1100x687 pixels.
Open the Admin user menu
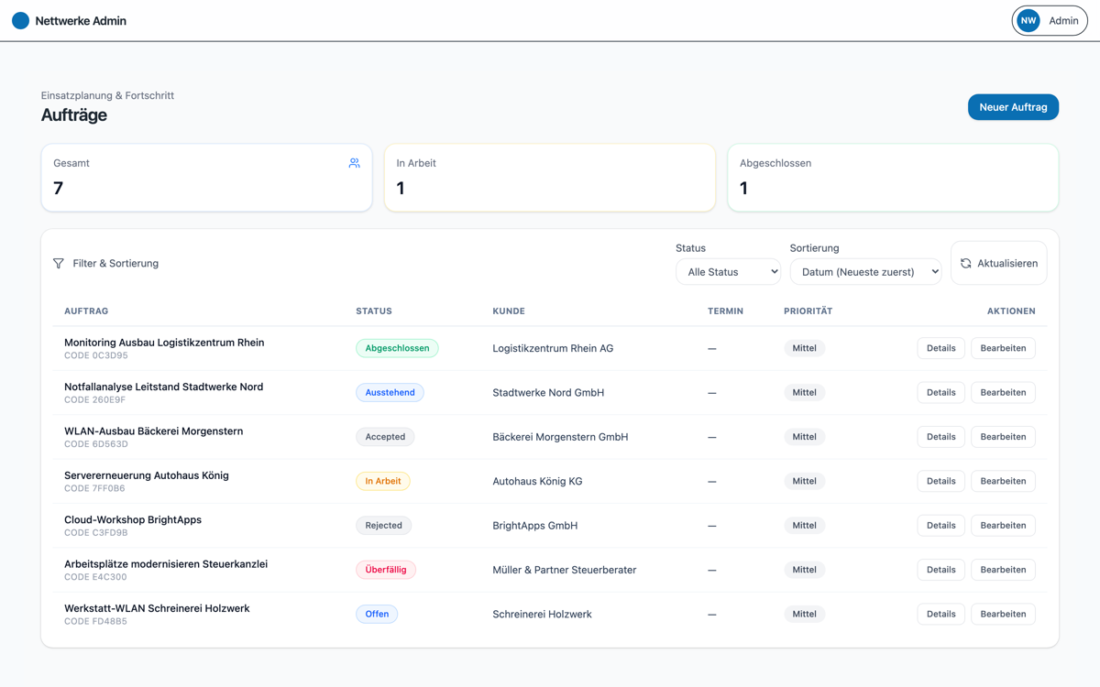(1050, 20)
